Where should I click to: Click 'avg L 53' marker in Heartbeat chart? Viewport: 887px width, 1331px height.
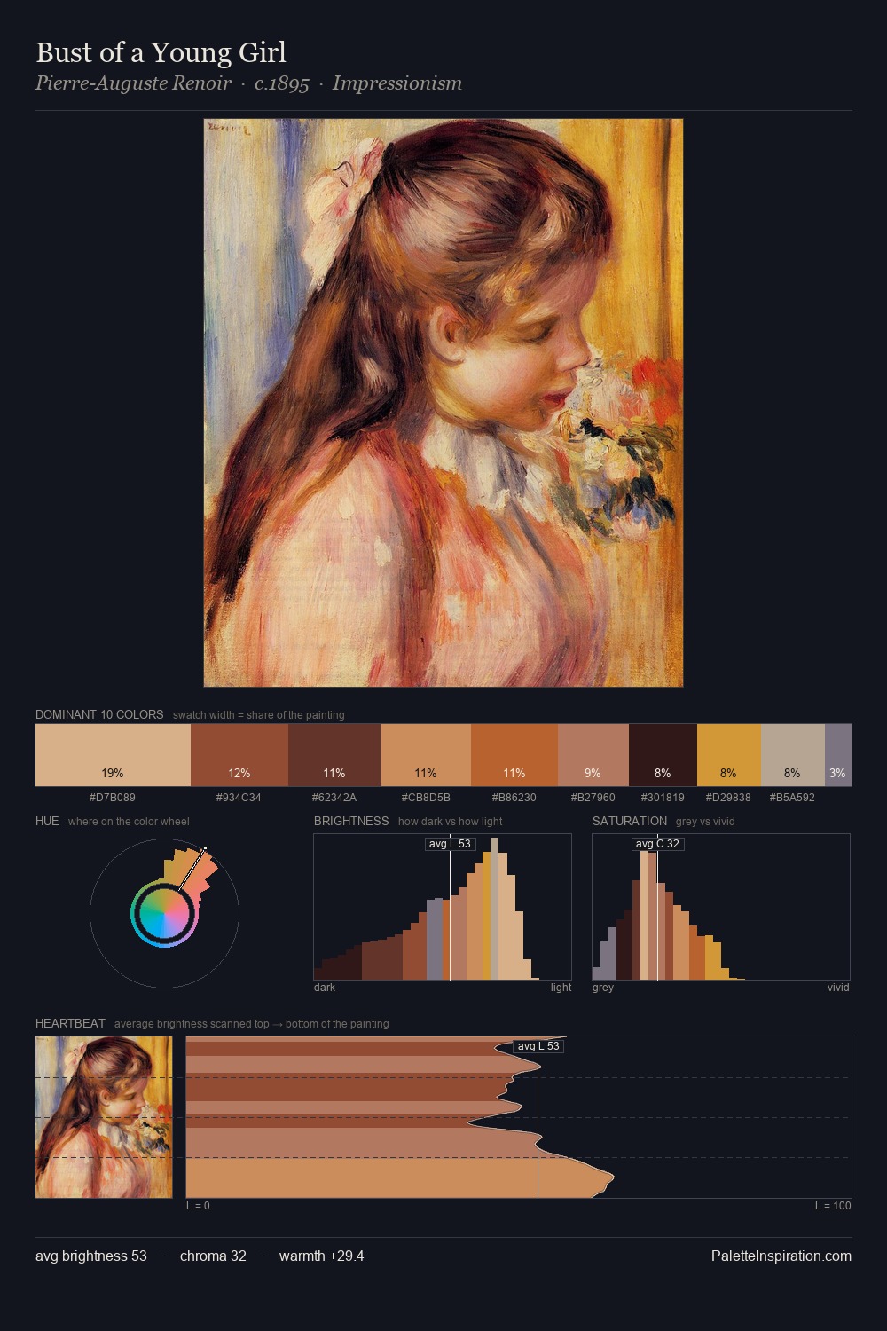(538, 1046)
